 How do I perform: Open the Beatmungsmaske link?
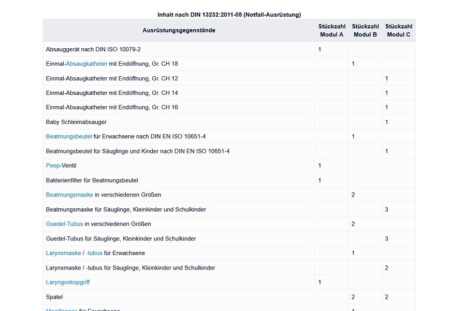pyautogui.click(x=69, y=195)
